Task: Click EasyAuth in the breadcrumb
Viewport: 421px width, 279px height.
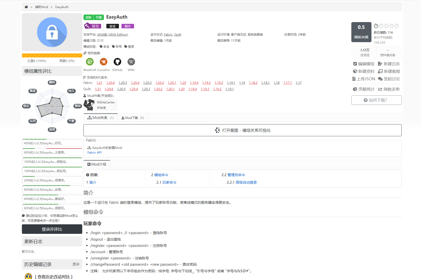Action: 62,7
